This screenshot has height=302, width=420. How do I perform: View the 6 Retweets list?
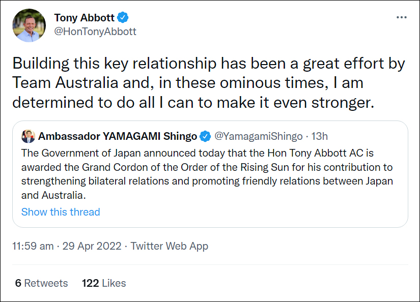tap(42, 283)
